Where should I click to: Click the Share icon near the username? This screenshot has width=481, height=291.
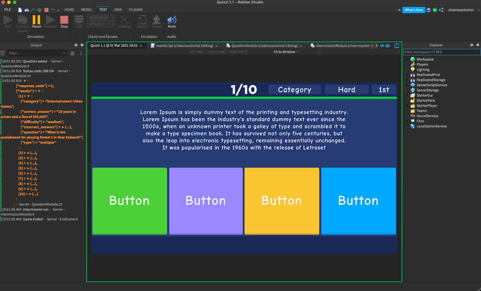[441, 9]
